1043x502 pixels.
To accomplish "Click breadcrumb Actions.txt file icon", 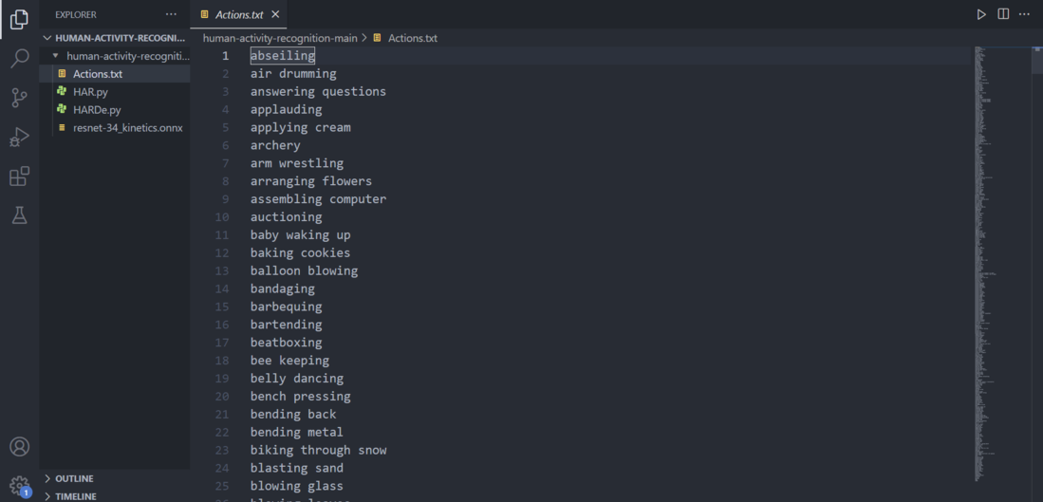I will (x=377, y=38).
